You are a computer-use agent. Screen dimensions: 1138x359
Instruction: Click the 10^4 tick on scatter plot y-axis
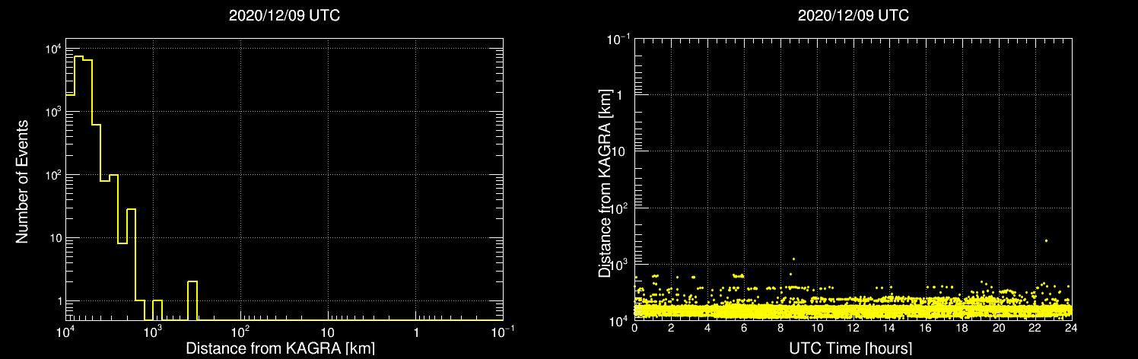click(x=620, y=320)
